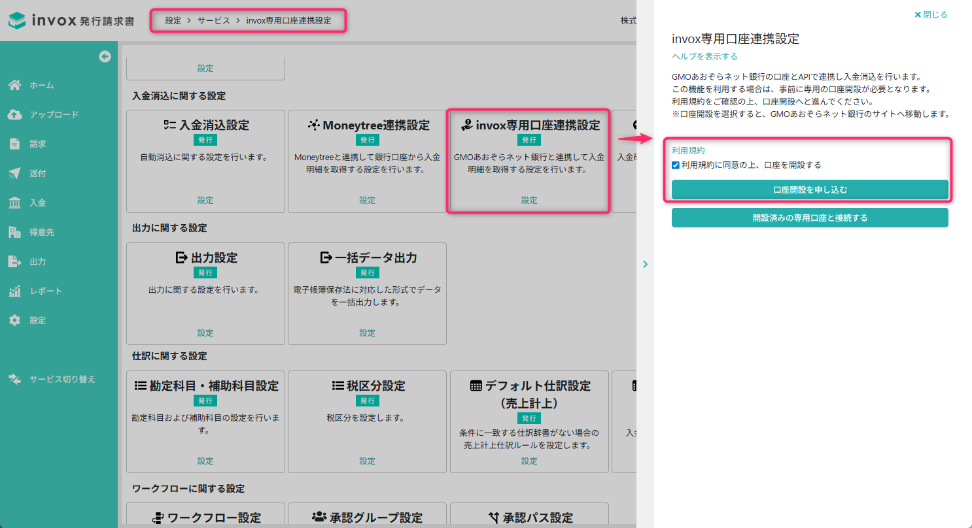
Task: Collapse the left sidebar with arrow button
Action: [x=105, y=57]
